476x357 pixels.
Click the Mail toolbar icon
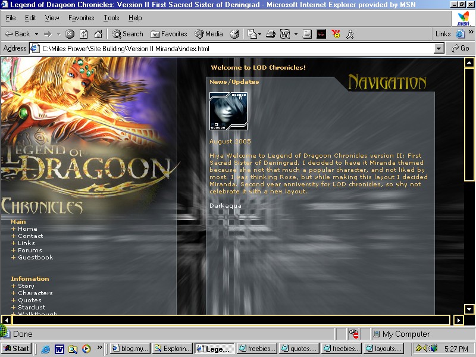(x=252, y=34)
